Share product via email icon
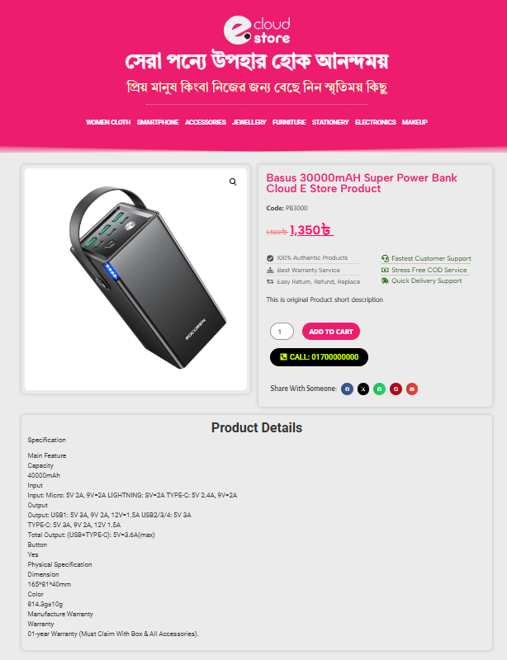This screenshot has height=660, width=507. [x=412, y=389]
